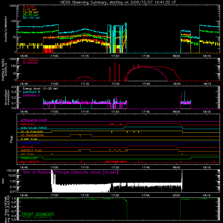Select the 6-12 keV legend label

coord(30,9)
